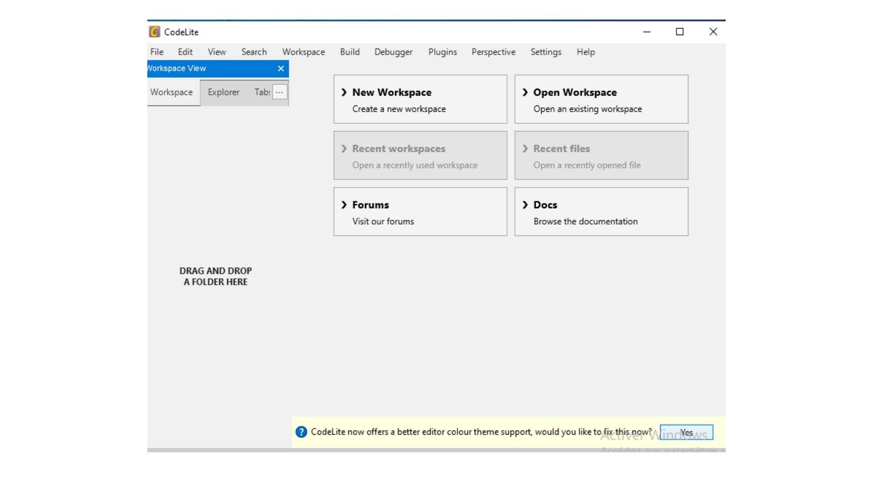
Task: Visit the Forums card
Action: 420,212
